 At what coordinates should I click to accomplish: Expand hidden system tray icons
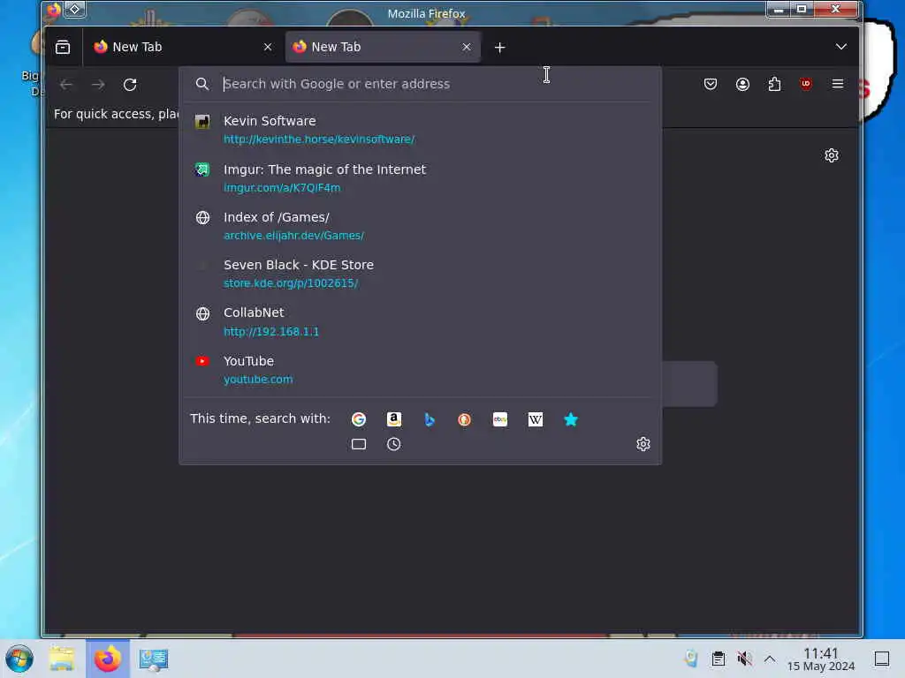(770, 659)
